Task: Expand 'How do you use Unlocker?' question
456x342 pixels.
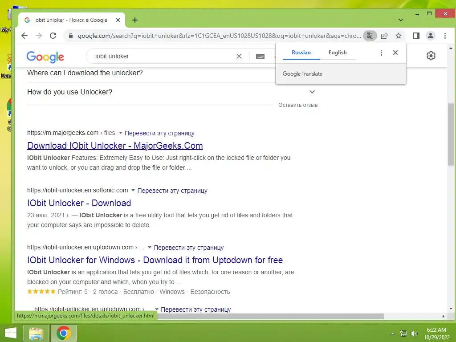Action: (171, 92)
